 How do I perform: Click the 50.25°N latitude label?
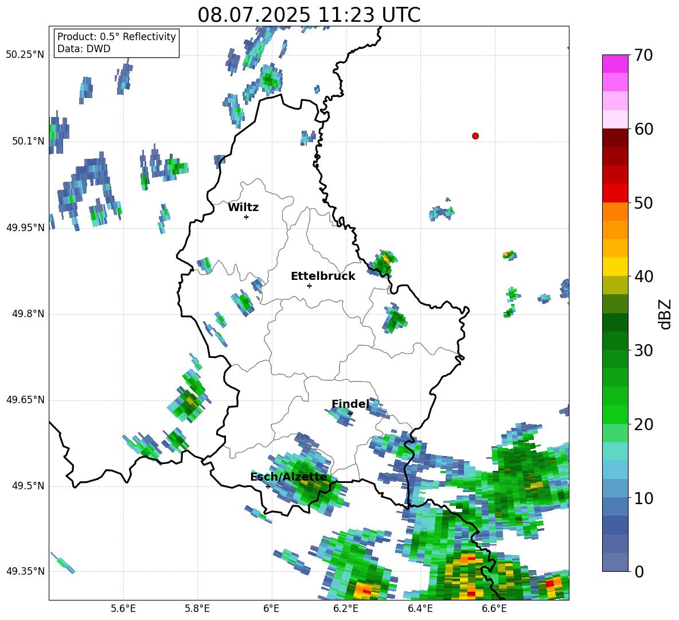pos(25,55)
